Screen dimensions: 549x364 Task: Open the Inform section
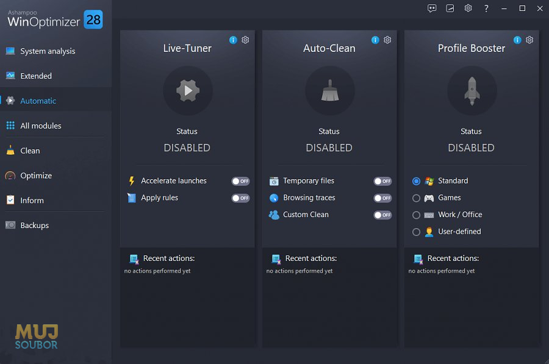pyautogui.click(x=56, y=200)
